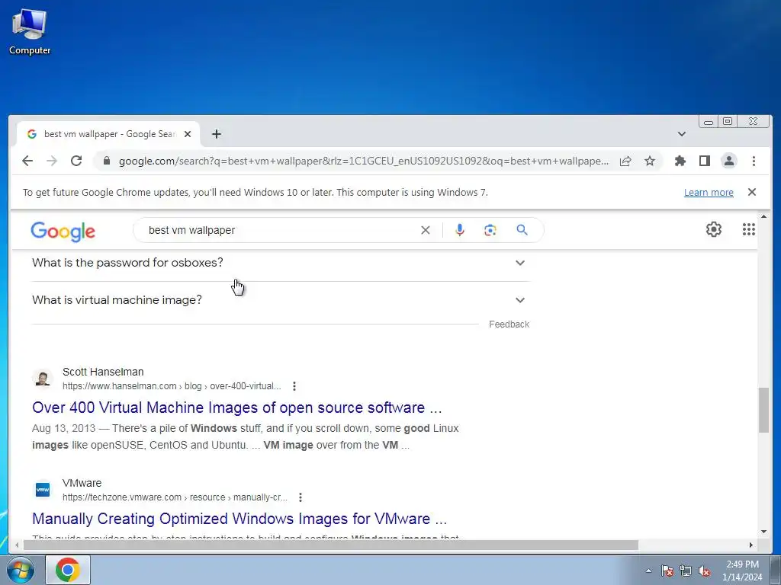
Task: Open the taskbar clock and date
Action: coord(742,571)
